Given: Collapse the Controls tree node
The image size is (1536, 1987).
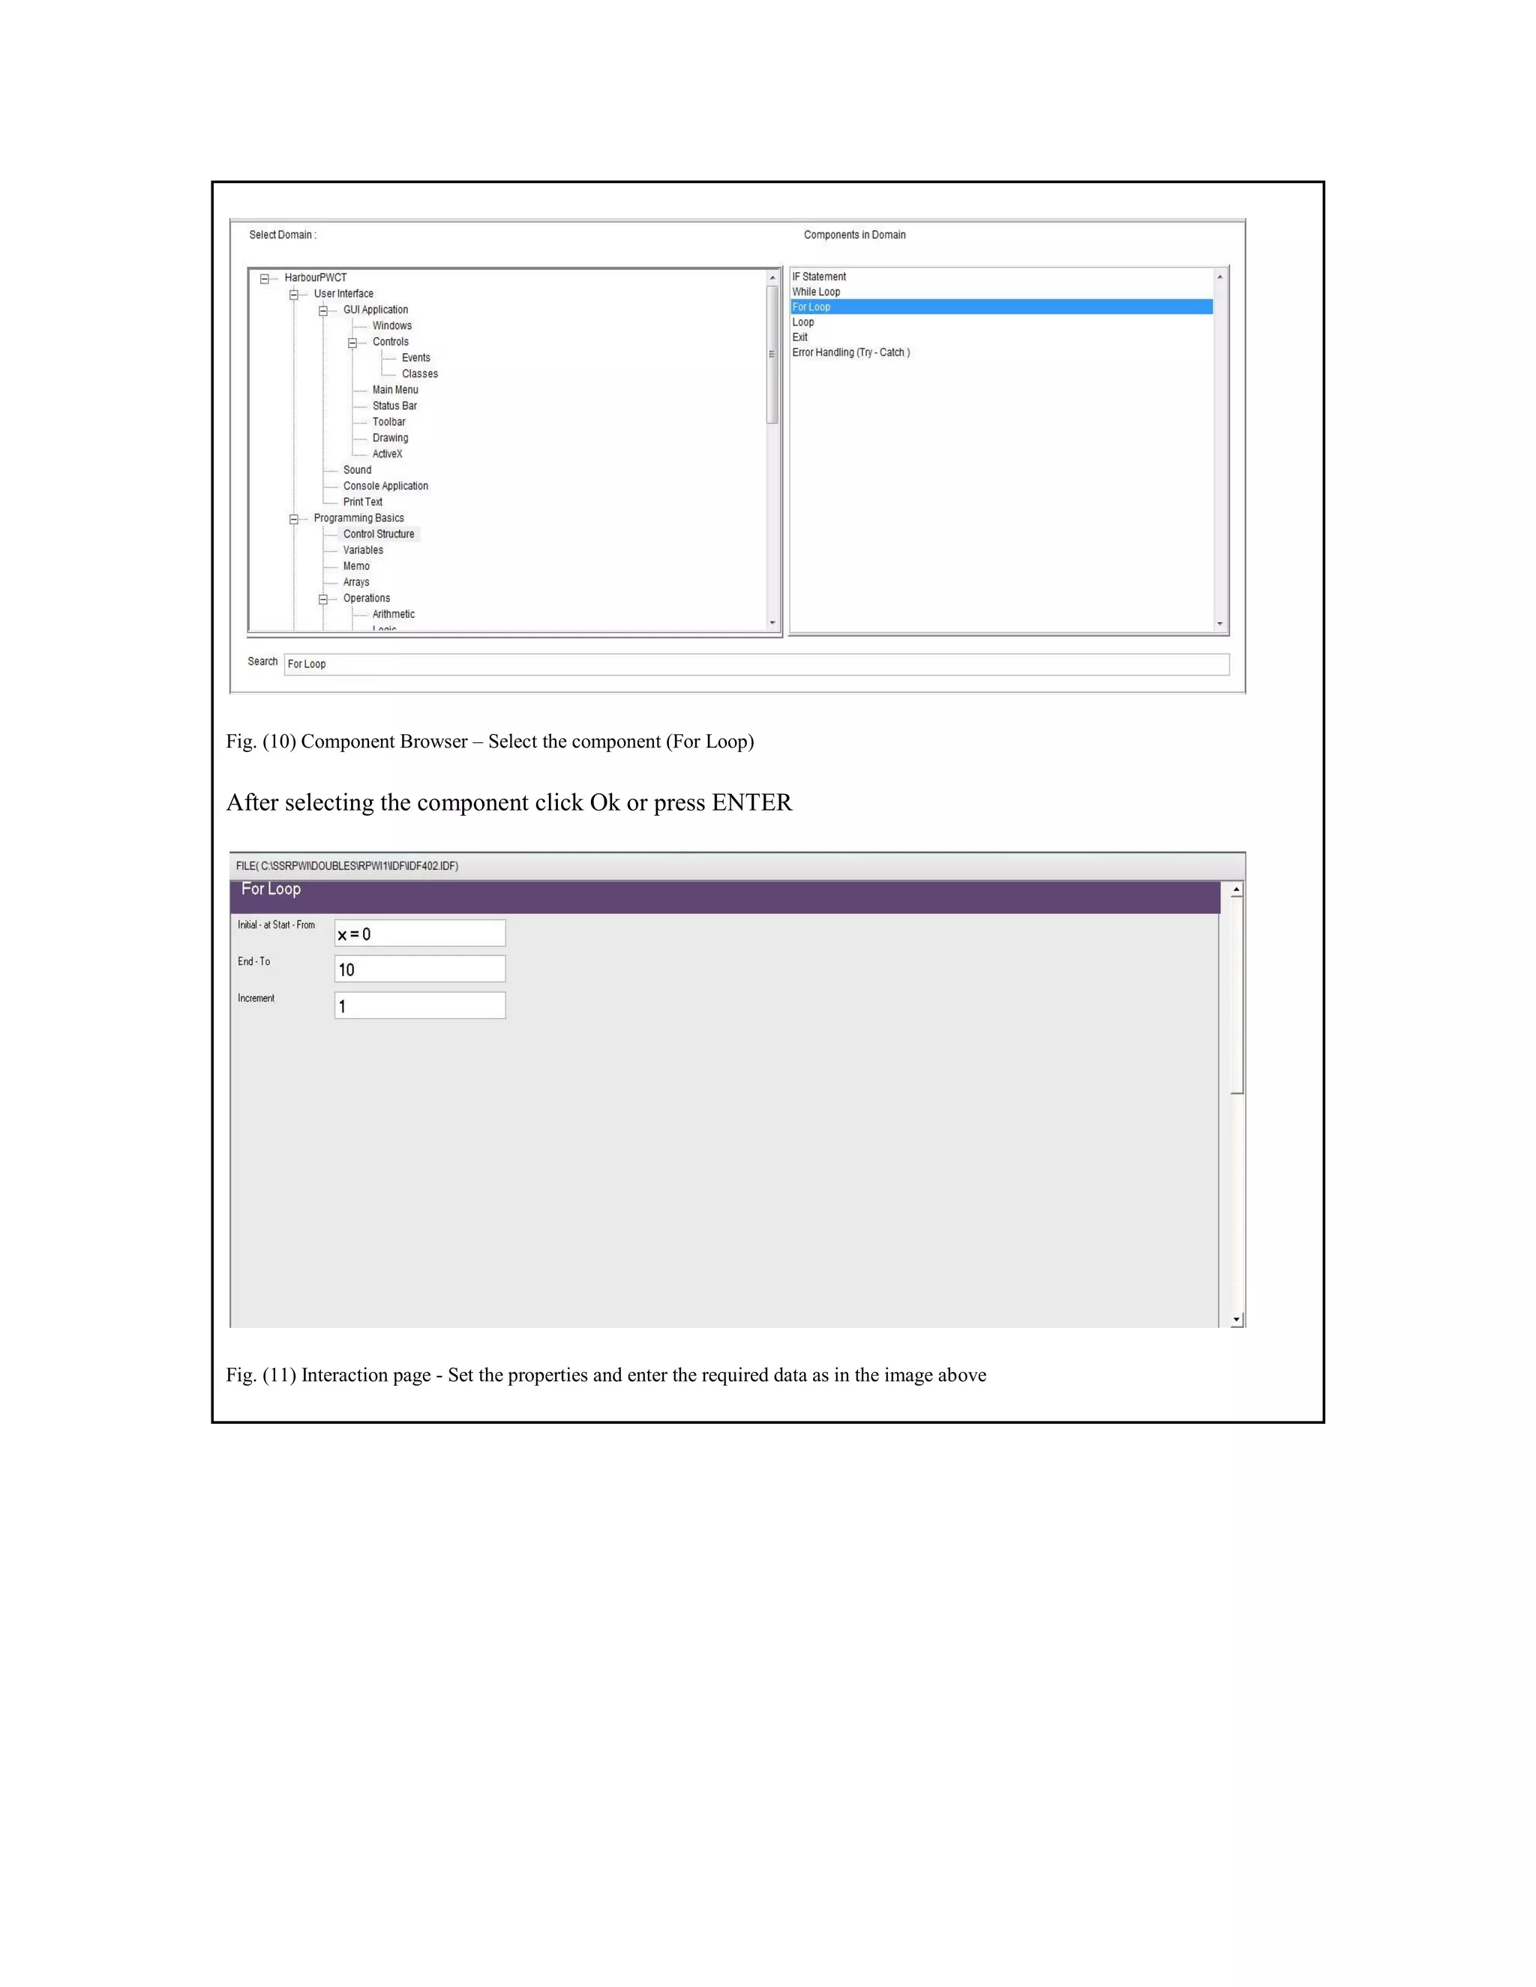Looking at the screenshot, I should tap(352, 343).
